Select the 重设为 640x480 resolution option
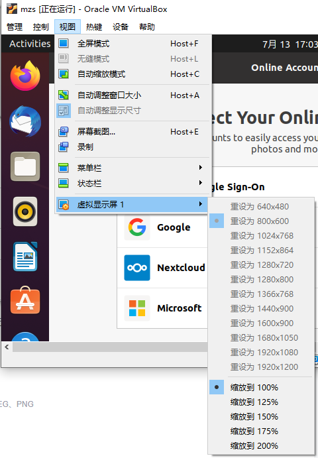 [x=261, y=207]
